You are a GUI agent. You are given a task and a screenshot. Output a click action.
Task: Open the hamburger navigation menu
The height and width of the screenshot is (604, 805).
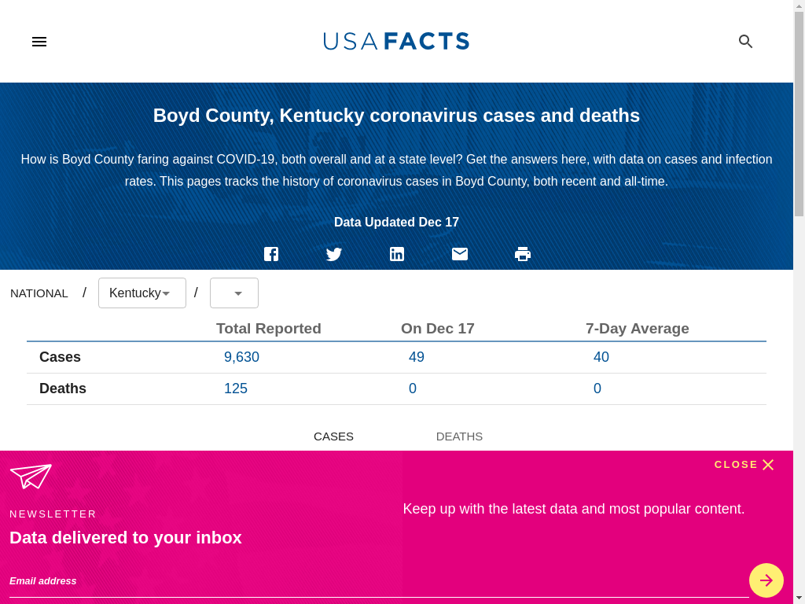(x=39, y=42)
